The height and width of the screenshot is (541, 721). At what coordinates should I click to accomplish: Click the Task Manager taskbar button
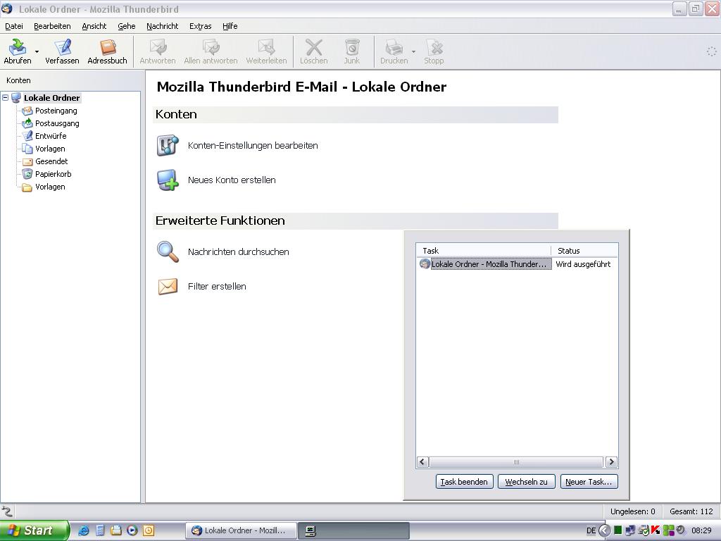tap(353, 531)
